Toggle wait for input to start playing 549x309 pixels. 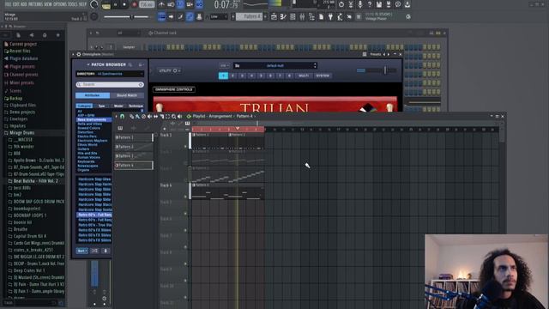pos(171,4)
